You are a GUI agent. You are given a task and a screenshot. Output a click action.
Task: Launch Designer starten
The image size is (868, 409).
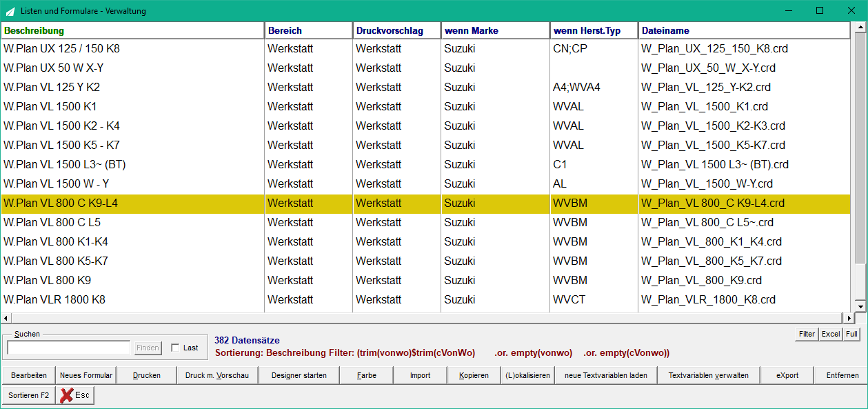pyautogui.click(x=299, y=375)
